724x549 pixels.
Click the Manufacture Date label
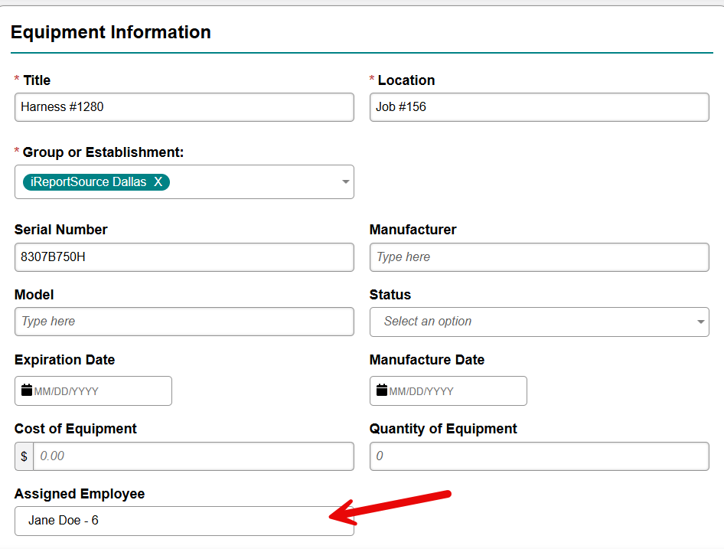click(427, 360)
